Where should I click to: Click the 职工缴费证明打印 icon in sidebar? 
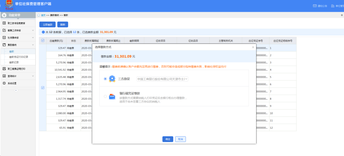[4, 69]
